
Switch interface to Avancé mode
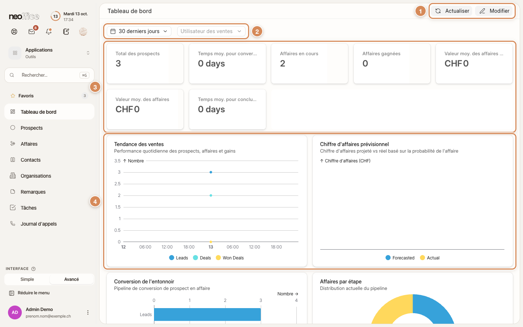[x=72, y=279]
